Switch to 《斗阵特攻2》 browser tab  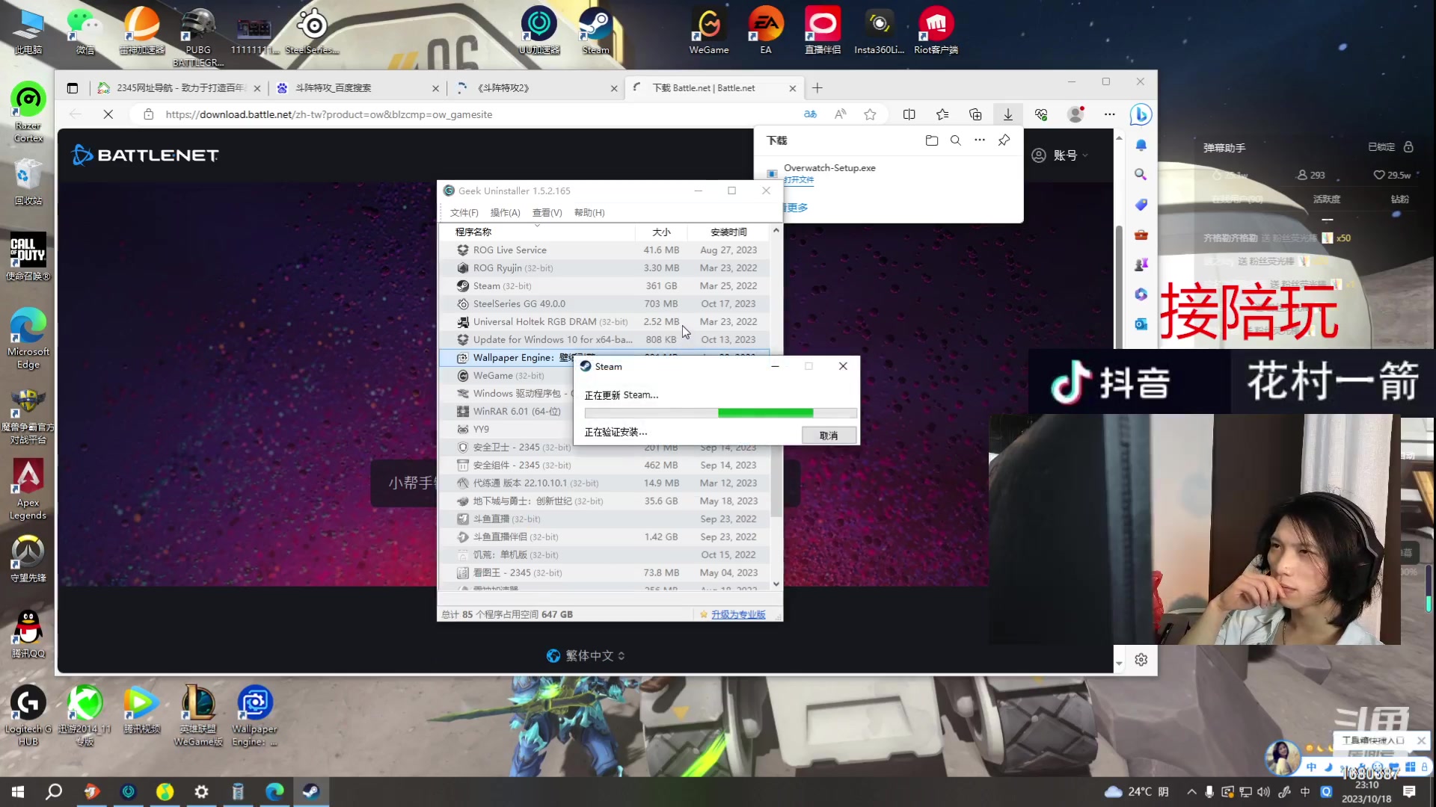536,88
